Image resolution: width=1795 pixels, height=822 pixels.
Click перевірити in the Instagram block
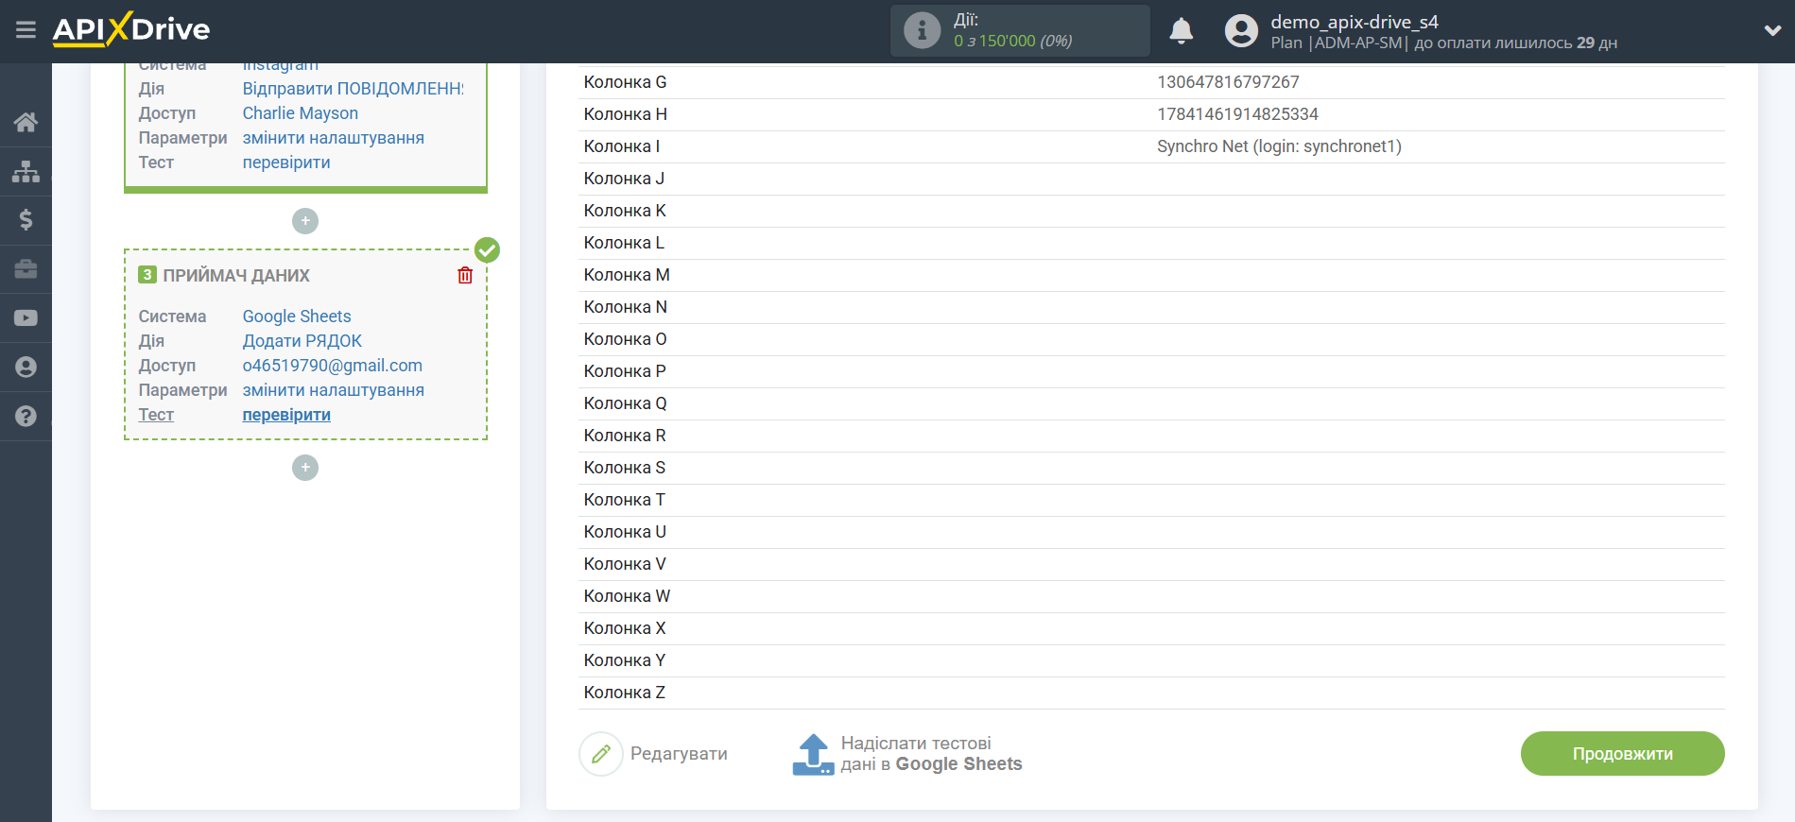click(x=286, y=163)
